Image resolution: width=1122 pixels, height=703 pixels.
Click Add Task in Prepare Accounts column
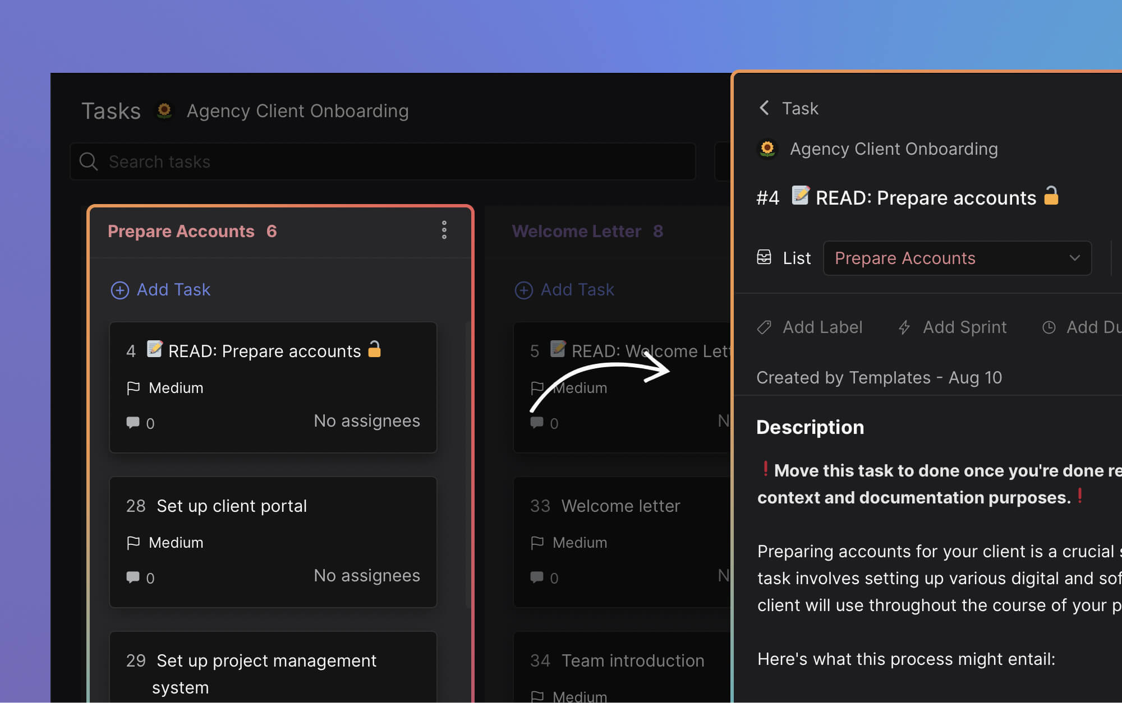(x=161, y=290)
